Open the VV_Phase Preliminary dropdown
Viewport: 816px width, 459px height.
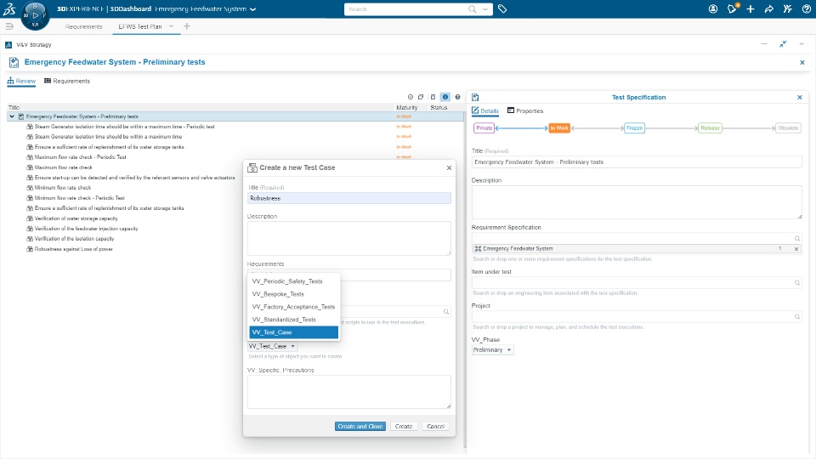492,349
